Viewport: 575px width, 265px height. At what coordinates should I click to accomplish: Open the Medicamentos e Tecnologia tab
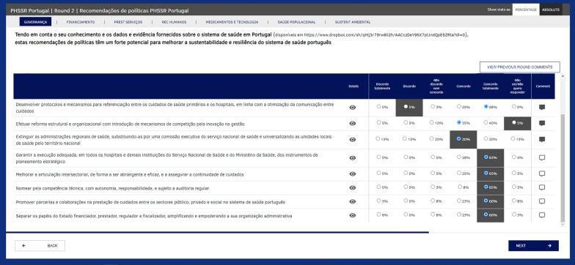click(232, 22)
